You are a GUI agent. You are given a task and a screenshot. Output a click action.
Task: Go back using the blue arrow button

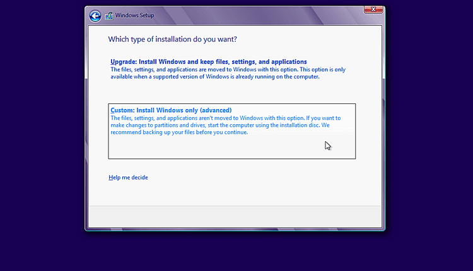(x=95, y=16)
